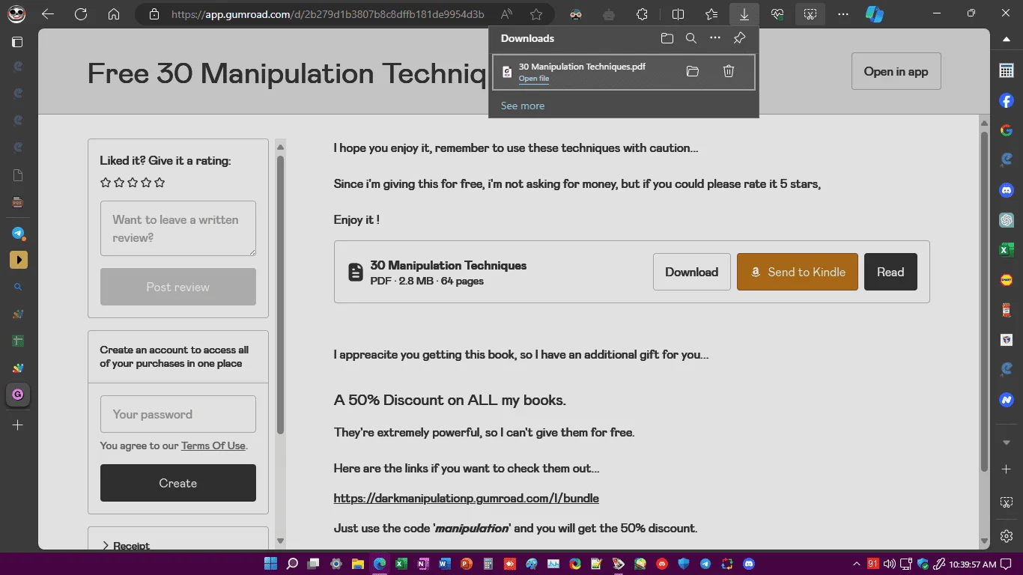Open Excel in the Edge right sidebar
Image resolution: width=1023 pixels, height=575 pixels.
pyautogui.click(x=1007, y=250)
